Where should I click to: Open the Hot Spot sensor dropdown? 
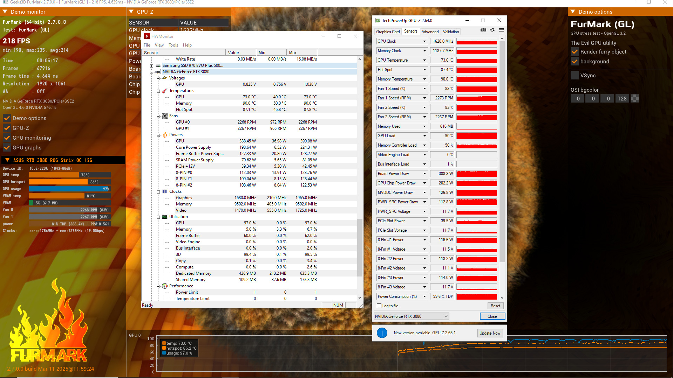(x=424, y=70)
